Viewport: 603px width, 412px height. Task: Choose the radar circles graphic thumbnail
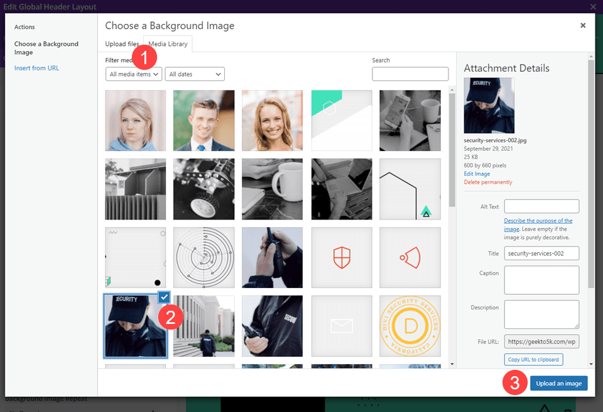(x=204, y=258)
